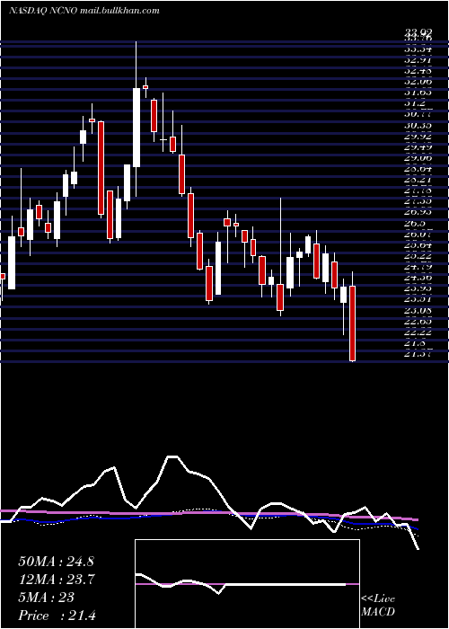Viewport: 449px width, 629px height.
Task: Click the NASDAQ NCNO mail.bullkhan.com title text
Action: coord(84,11)
